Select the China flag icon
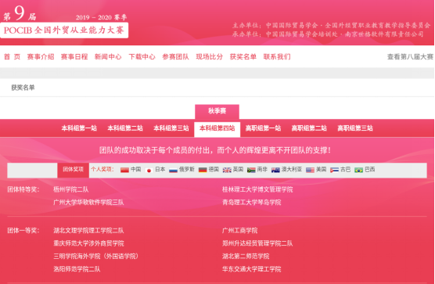Screen dimensions: 435x284 [x=124, y=170]
